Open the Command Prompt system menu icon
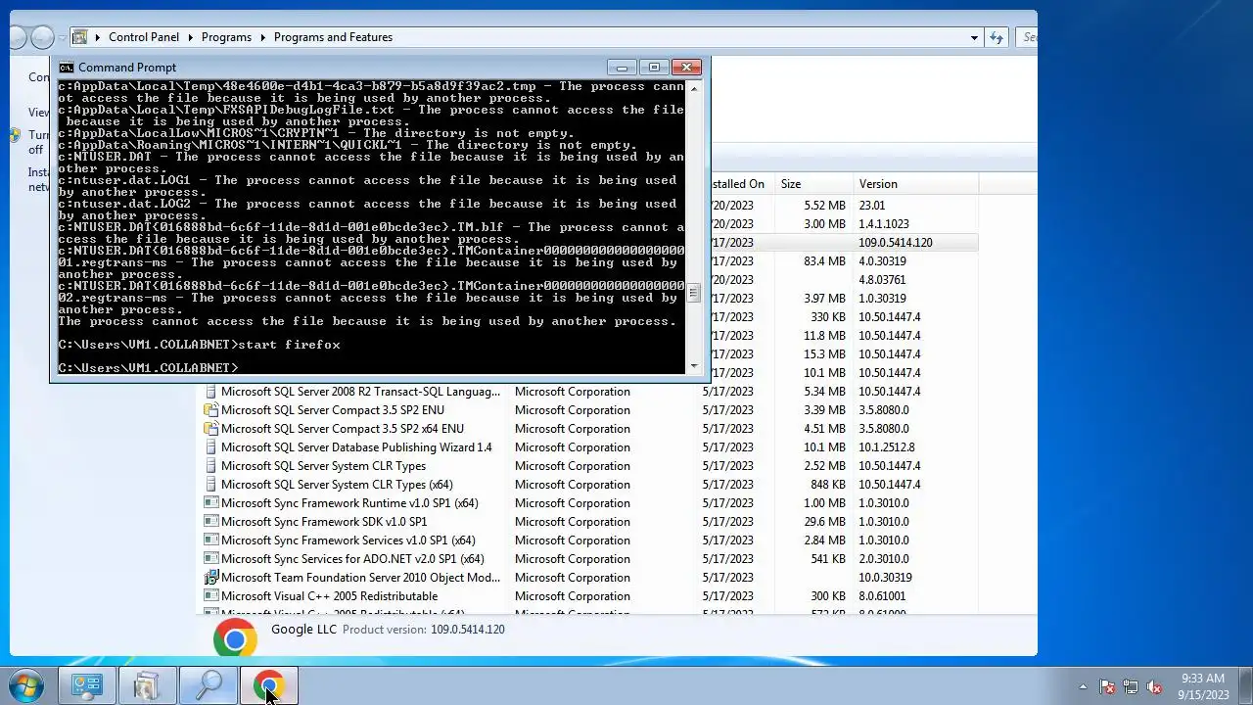This screenshot has width=1253, height=705. pos(67,68)
